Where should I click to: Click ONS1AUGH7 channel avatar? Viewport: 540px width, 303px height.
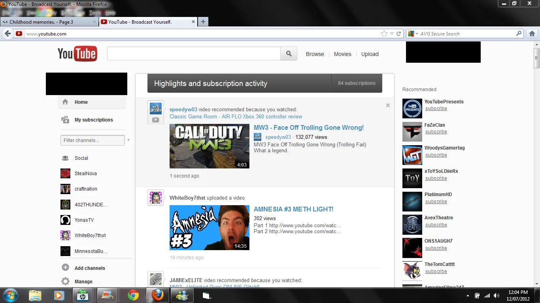(412, 248)
